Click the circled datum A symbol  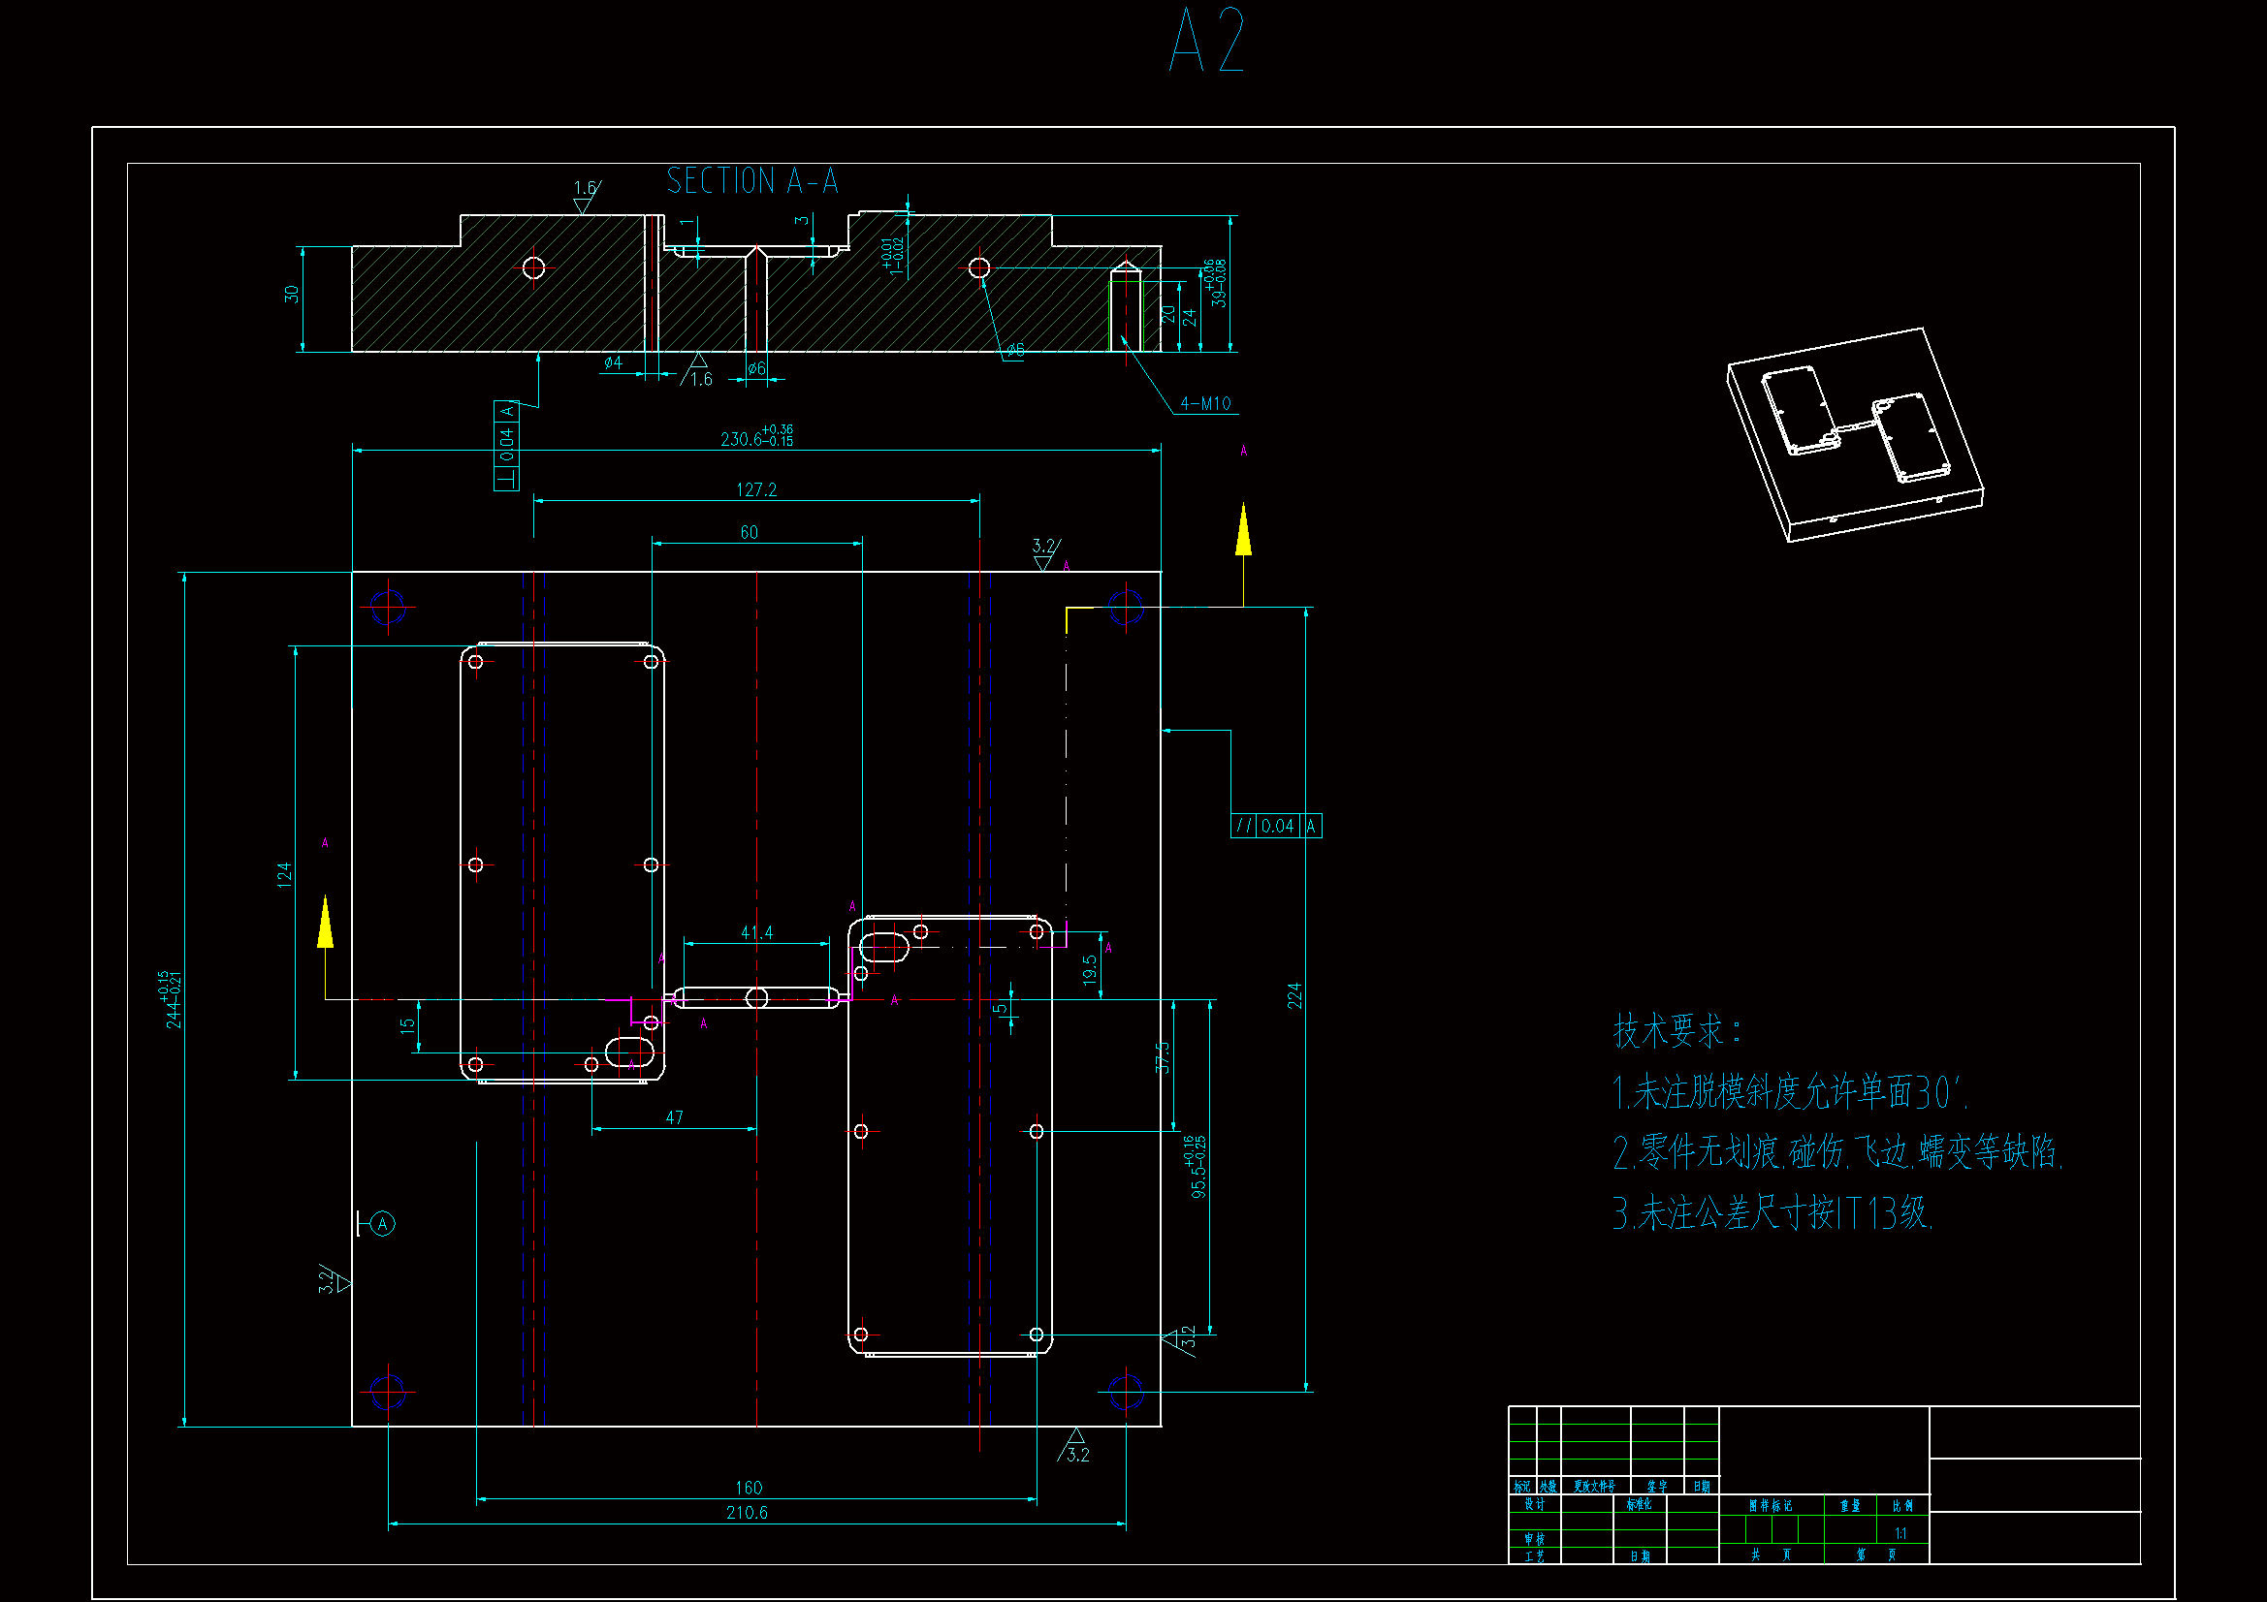click(382, 1224)
